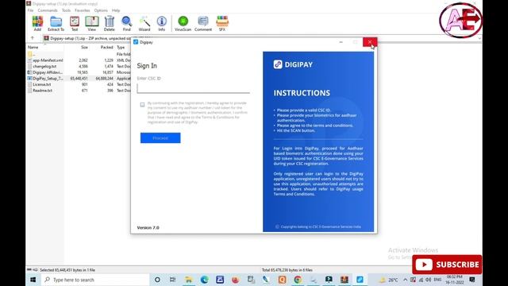Viewport: 508px width, 286px height.
Task: Click the Delete trash can icon
Action: (110, 24)
